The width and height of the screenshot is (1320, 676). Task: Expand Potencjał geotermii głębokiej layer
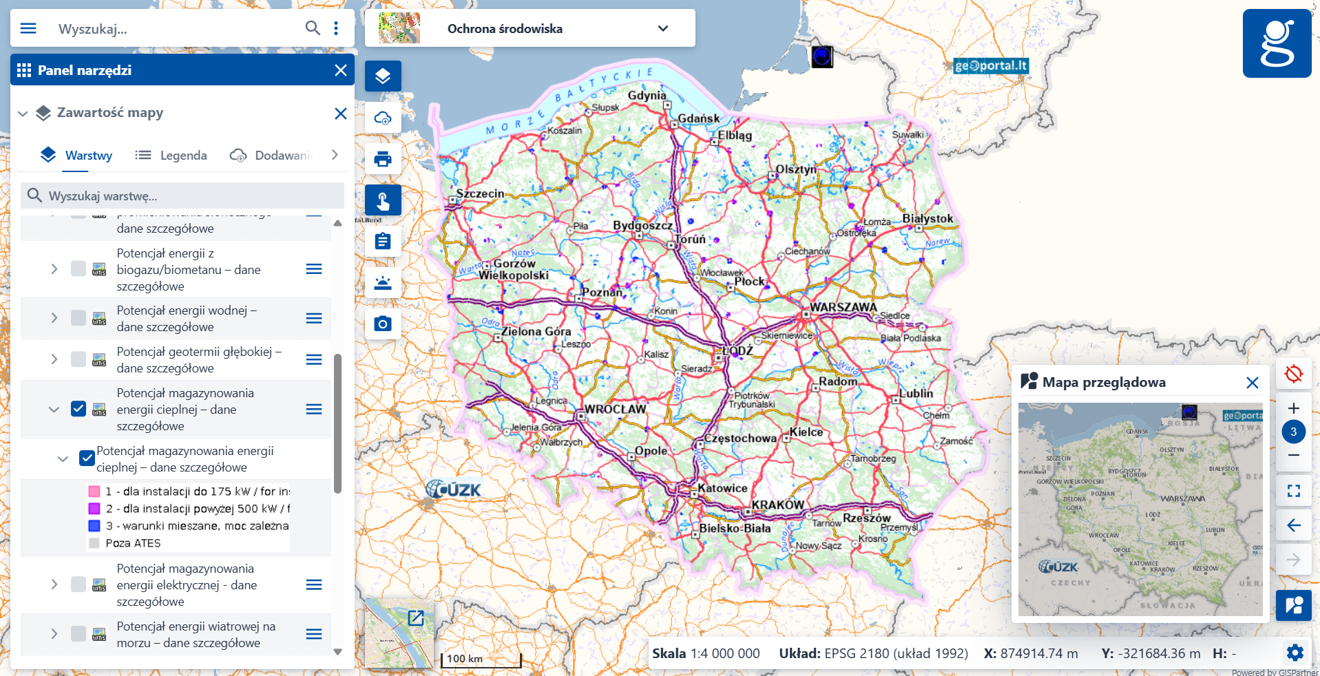[54, 359]
